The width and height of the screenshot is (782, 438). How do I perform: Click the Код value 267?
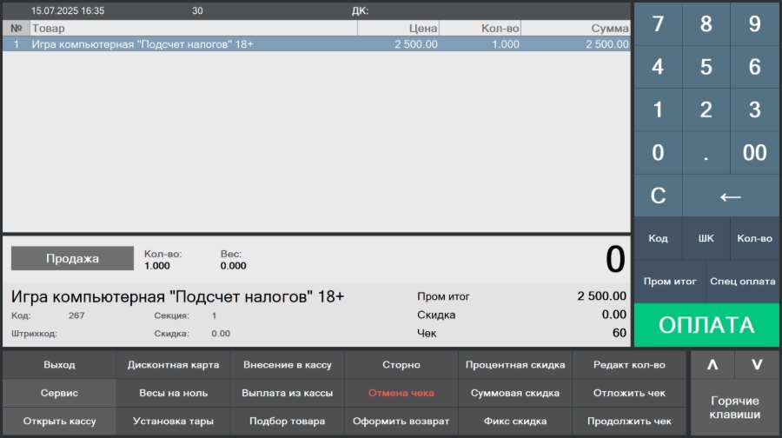click(x=76, y=315)
